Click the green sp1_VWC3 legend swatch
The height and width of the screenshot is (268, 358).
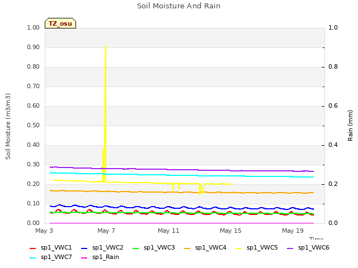[136, 248]
